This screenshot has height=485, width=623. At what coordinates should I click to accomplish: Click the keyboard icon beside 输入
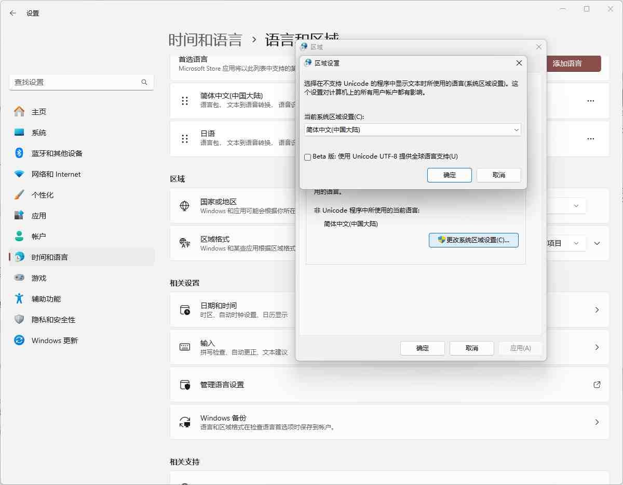pos(185,347)
